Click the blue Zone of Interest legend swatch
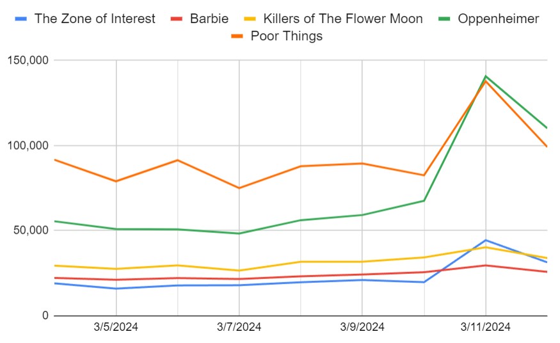Screen dimensions: 560x343 tap(21, 19)
